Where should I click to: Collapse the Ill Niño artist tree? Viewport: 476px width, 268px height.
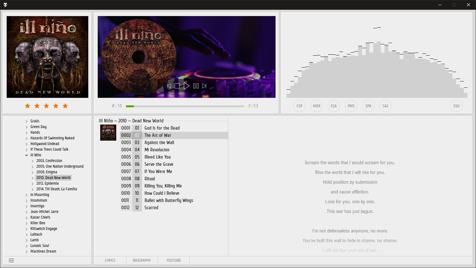[x=27, y=155]
